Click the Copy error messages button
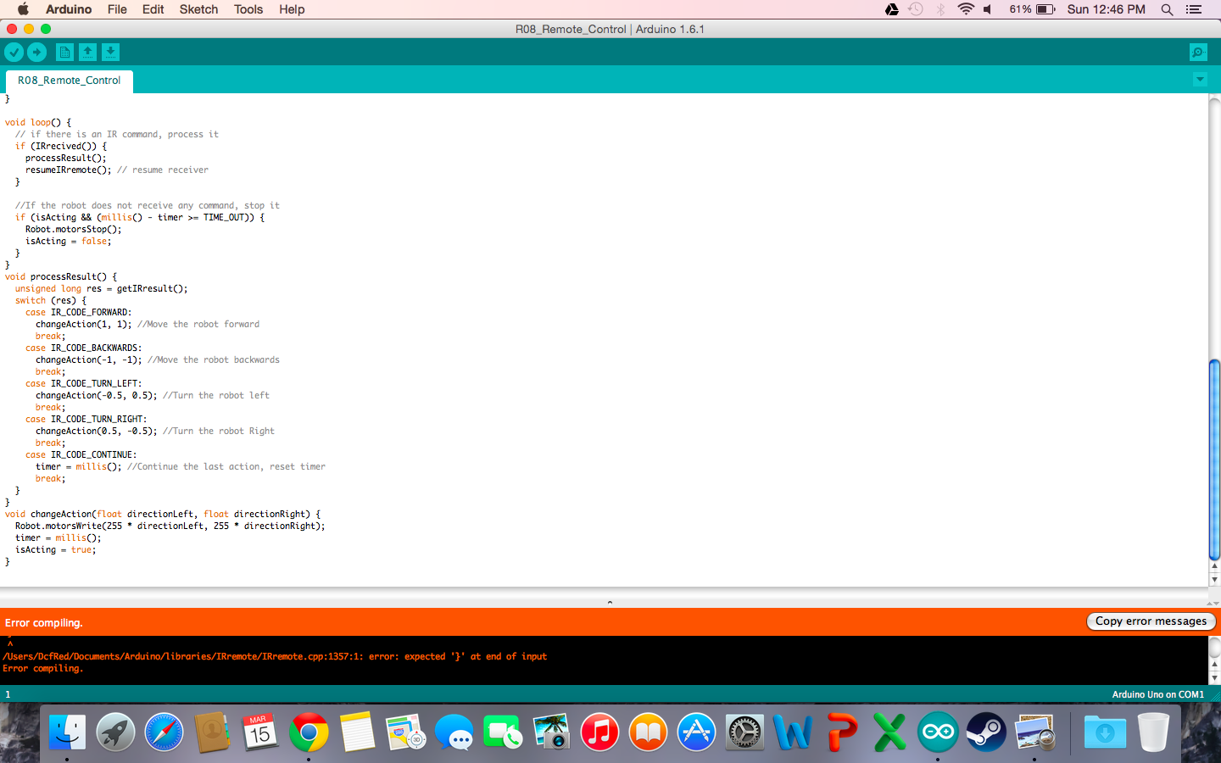This screenshot has height=763, width=1221. (1151, 621)
